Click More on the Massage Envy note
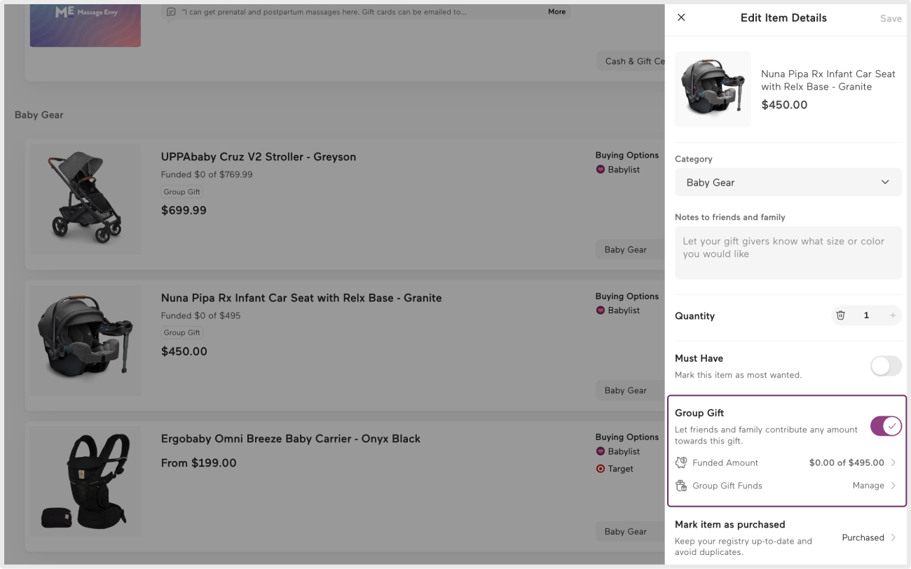The image size is (911, 569). pos(557,12)
